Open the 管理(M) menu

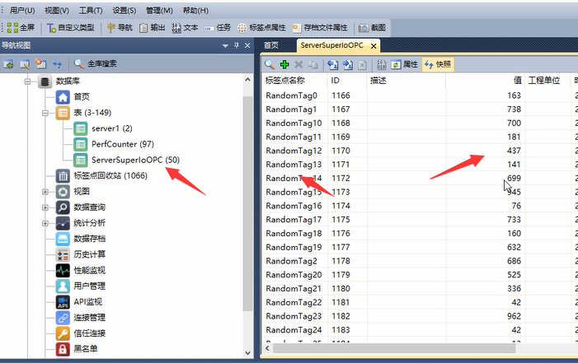point(159,11)
